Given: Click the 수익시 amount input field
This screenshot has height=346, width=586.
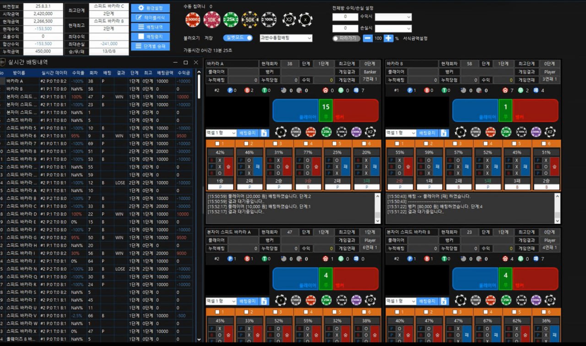Looking at the screenshot, I should (345, 17).
